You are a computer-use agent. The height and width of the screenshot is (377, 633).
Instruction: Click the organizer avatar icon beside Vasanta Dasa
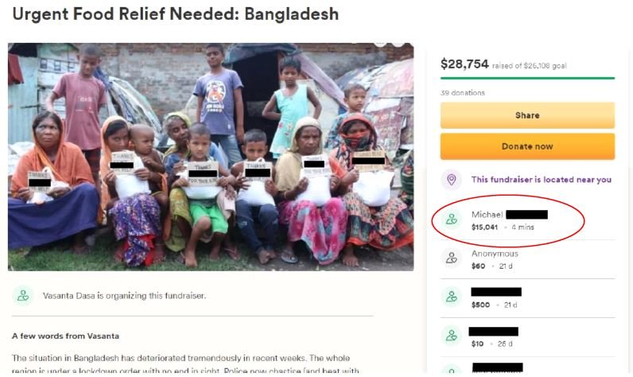(23, 295)
